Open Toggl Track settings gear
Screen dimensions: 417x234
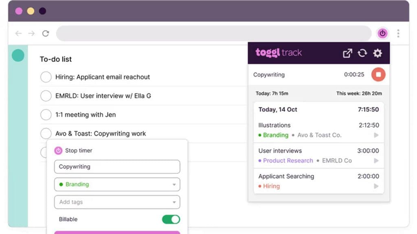pyautogui.click(x=377, y=53)
